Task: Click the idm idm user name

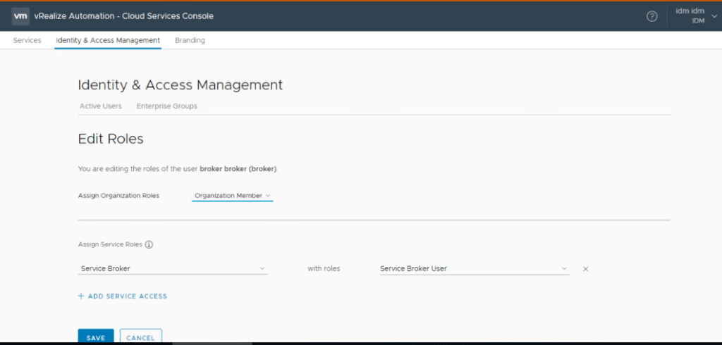Action: (690, 11)
